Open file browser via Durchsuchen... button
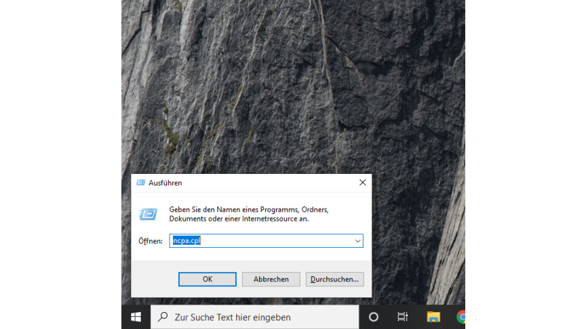The image size is (586, 329). [335, 279]
